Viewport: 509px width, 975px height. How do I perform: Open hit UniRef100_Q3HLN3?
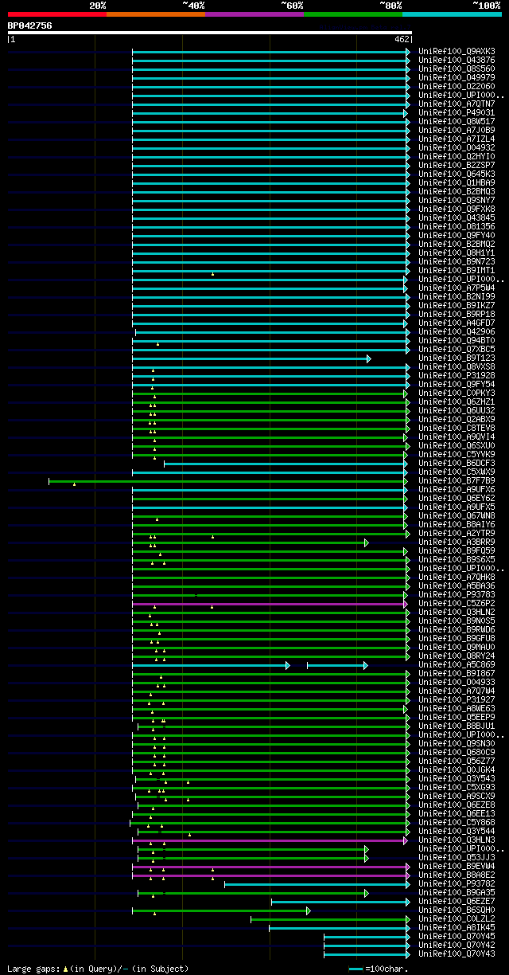coord(457,840)
